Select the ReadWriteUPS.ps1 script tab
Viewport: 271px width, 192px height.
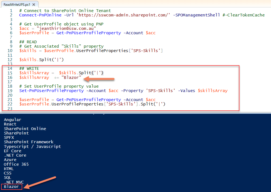16,5
